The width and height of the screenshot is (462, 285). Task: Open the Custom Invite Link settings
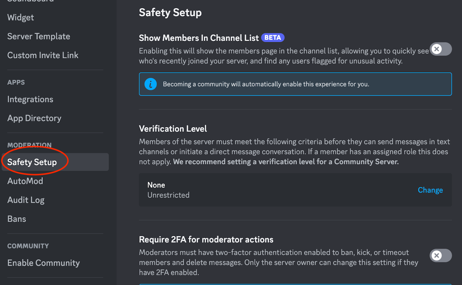(x=43, y=55)
